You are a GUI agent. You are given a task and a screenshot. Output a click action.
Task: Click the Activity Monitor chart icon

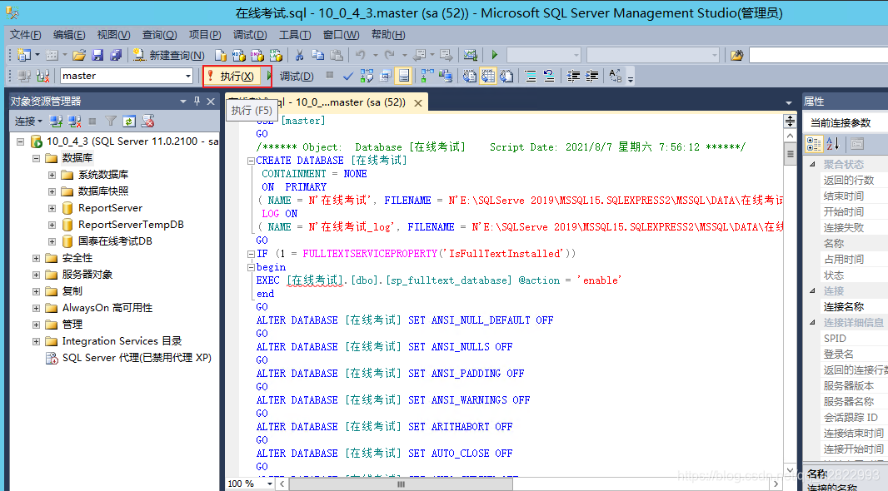pyautogui.click(x=470, y=55)
